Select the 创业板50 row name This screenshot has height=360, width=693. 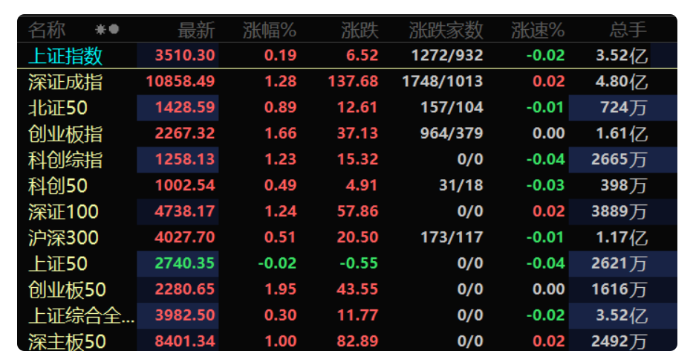tap(67, 289)
